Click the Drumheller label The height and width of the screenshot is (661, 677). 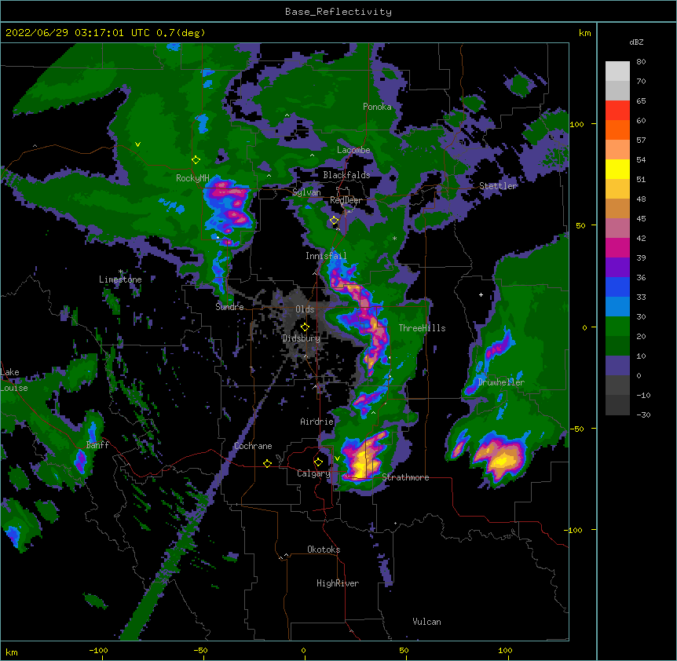(501, 382)
